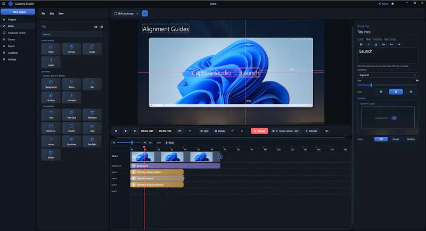Add a Keystroke annotation

pyautogui.click(x=71, y=142)
